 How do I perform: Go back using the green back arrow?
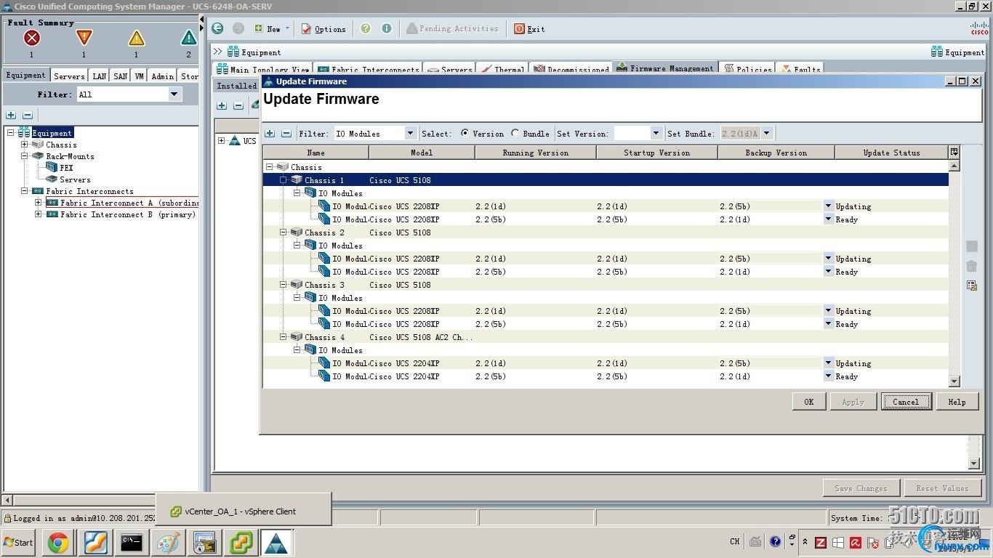[217, 28]
